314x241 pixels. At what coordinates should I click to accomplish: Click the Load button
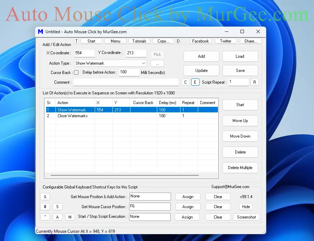[240, 56]
